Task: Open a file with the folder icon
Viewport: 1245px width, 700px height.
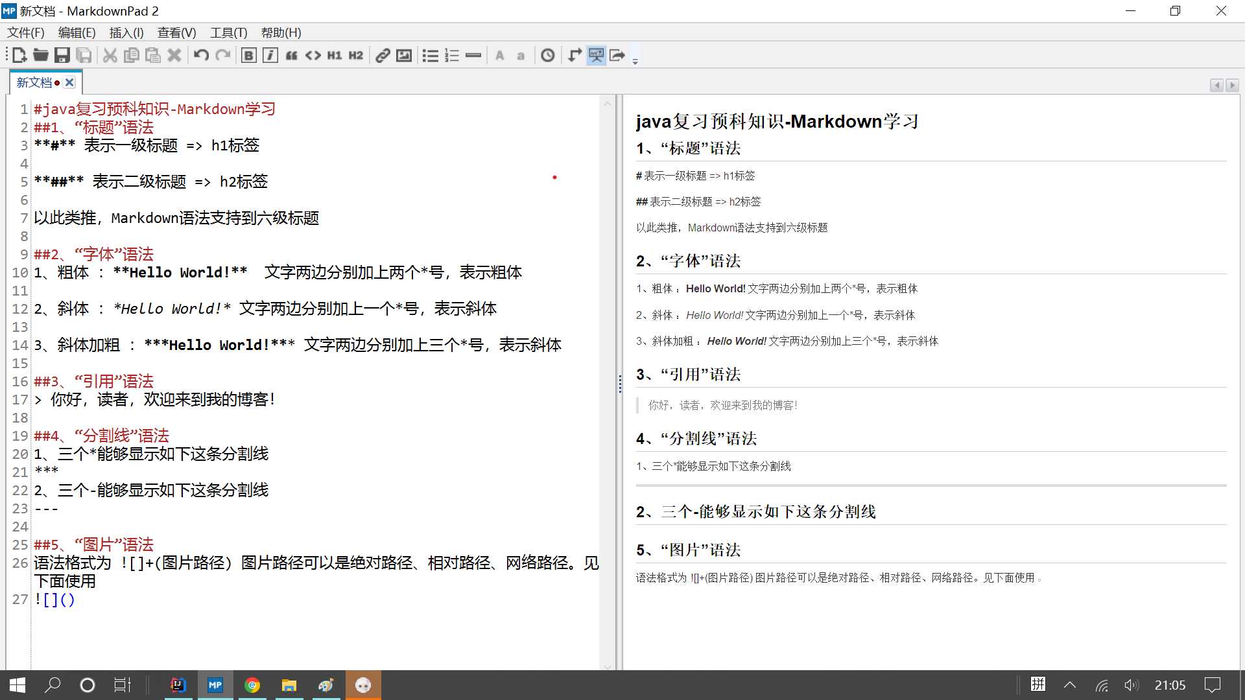Action: pyautogui.click(x=41, y=56)
